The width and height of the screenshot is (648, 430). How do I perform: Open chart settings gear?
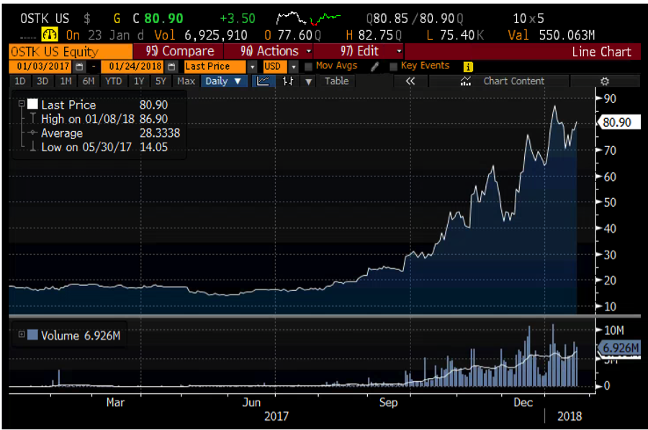point(605,81)
